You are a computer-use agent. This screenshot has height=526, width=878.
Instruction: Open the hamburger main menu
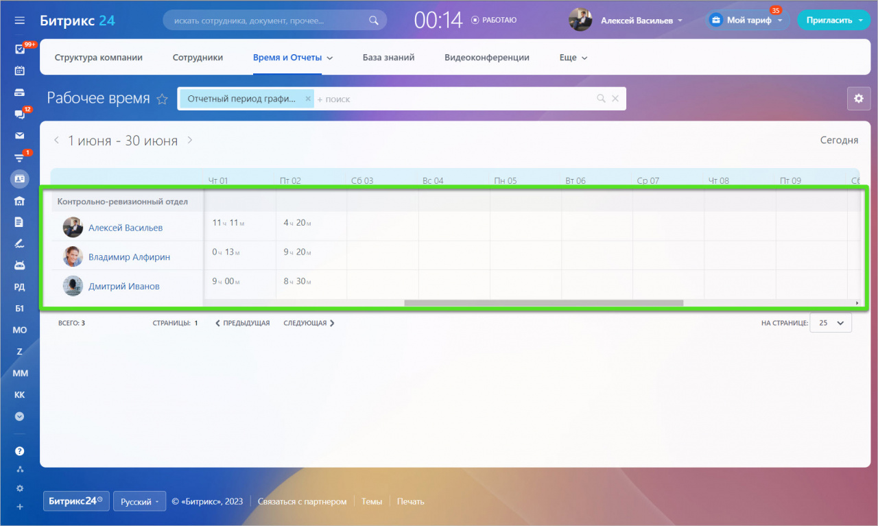[x=19, y=21]
